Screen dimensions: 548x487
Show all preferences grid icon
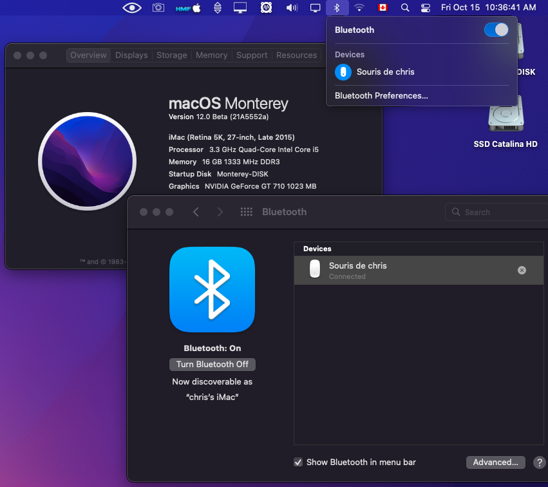(x=247, y=212)
